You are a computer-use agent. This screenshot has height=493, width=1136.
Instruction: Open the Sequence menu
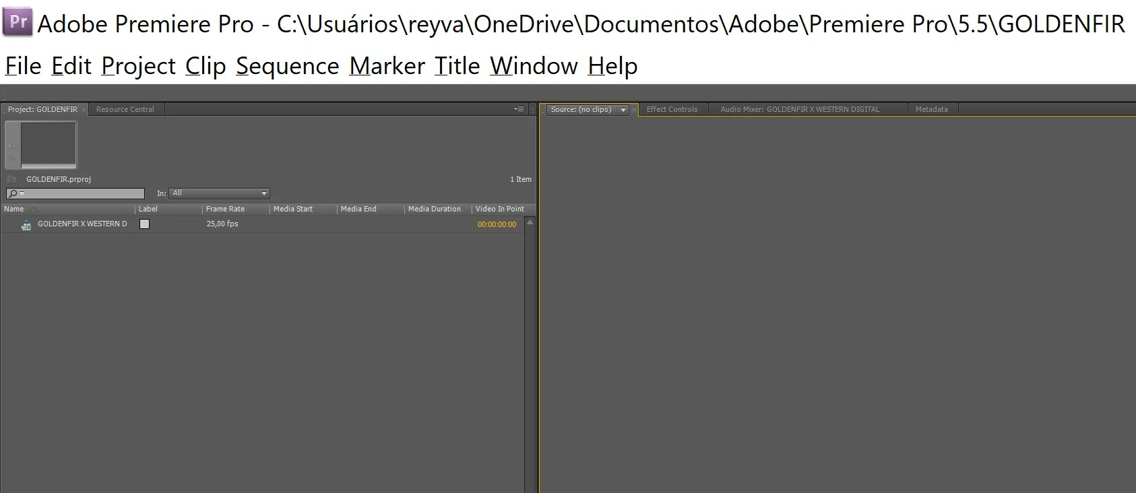point(288,66)
